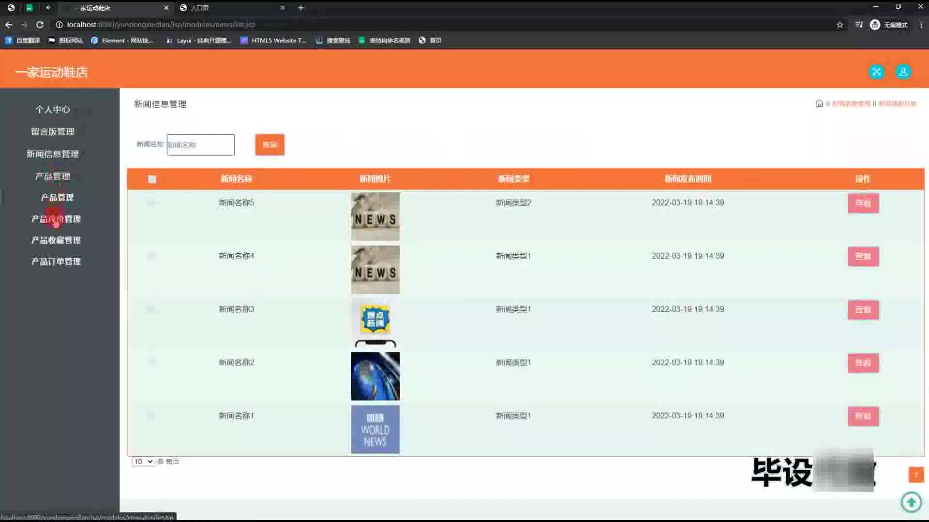Open the media control playlist icon
The height and width of the screenshot is (522, 929).
coord(859,25)
